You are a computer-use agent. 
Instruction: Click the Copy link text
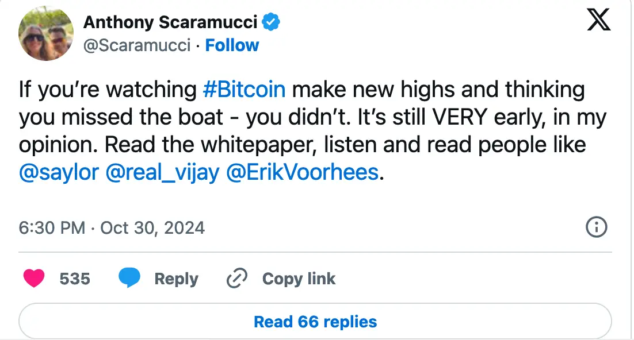coord(299,279)
